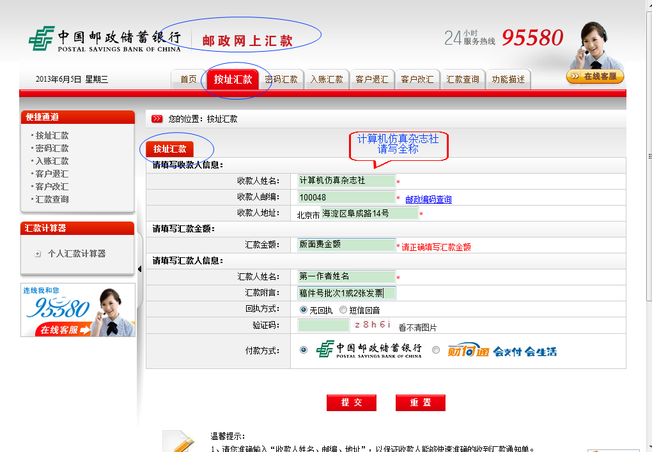652x452 pixels.
Task: Choose Postal Savings Bank payment radio button
Action: [304, 350]
